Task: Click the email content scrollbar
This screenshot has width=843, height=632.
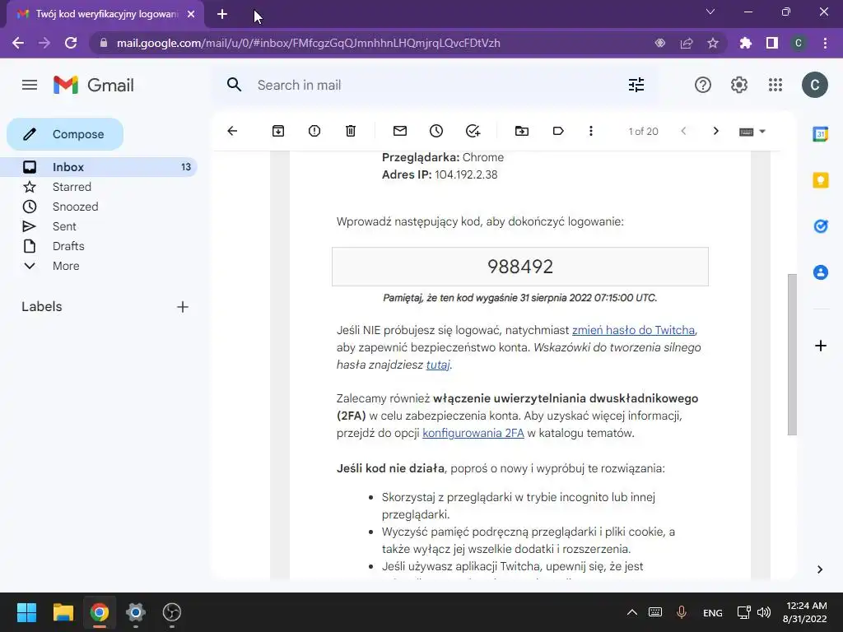Action: click(792, 355)
